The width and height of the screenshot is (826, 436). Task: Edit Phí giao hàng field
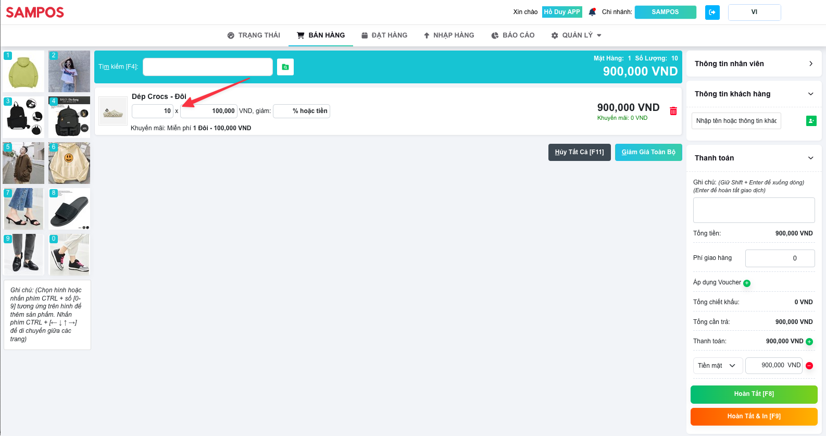coord(780,258)
